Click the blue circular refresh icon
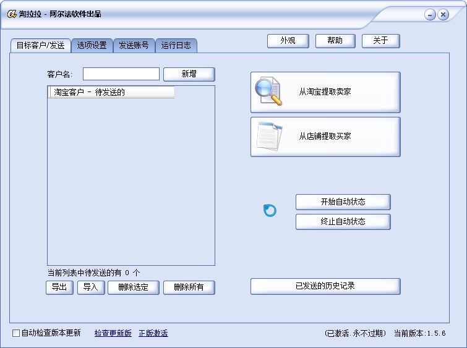The width and height of the screenshot is (467, 348). 270,210
